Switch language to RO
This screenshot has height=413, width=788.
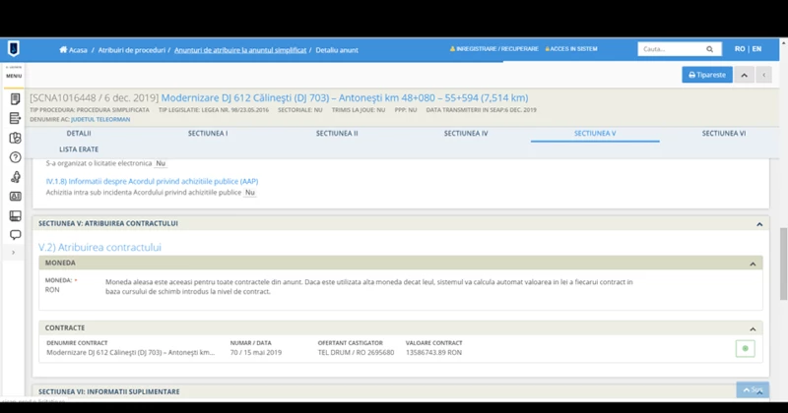point(740,49)
